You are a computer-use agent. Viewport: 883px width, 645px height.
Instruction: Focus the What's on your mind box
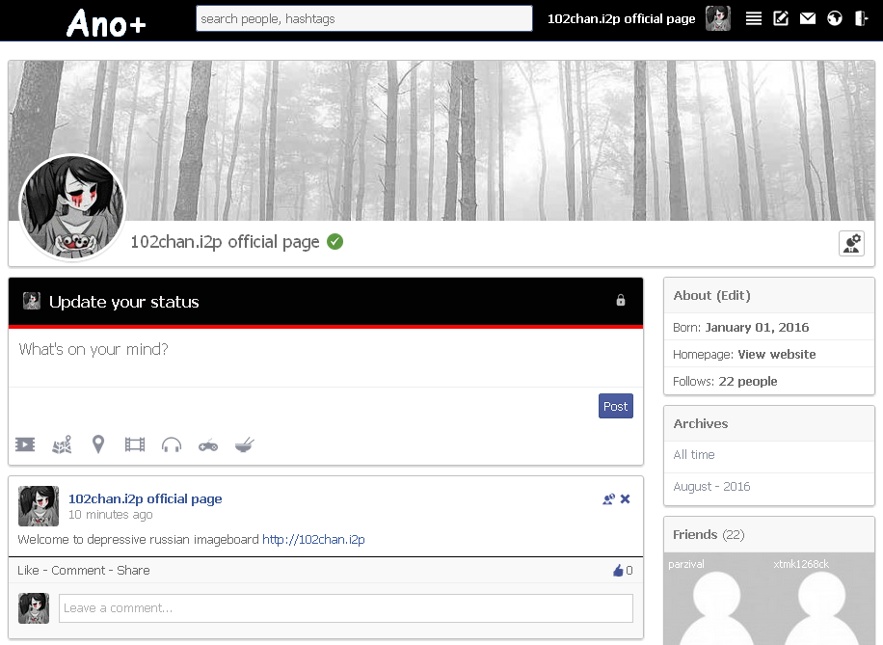tap(326, 357)
